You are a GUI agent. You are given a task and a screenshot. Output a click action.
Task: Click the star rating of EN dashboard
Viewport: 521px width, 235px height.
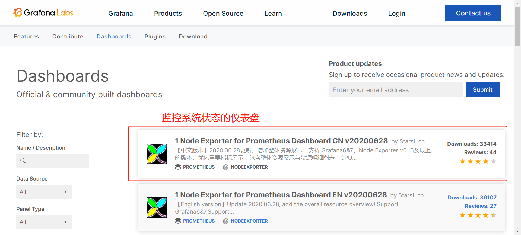click(x=478, y=215)
